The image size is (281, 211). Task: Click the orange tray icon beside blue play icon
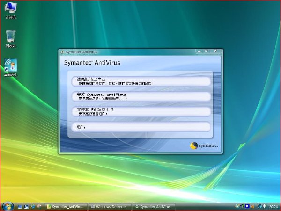tap(252, 206)
